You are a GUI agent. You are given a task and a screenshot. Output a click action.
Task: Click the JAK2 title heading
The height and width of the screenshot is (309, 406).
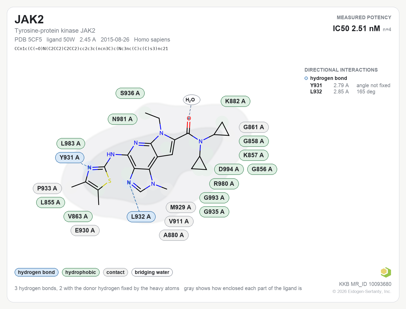pos(29,19)
